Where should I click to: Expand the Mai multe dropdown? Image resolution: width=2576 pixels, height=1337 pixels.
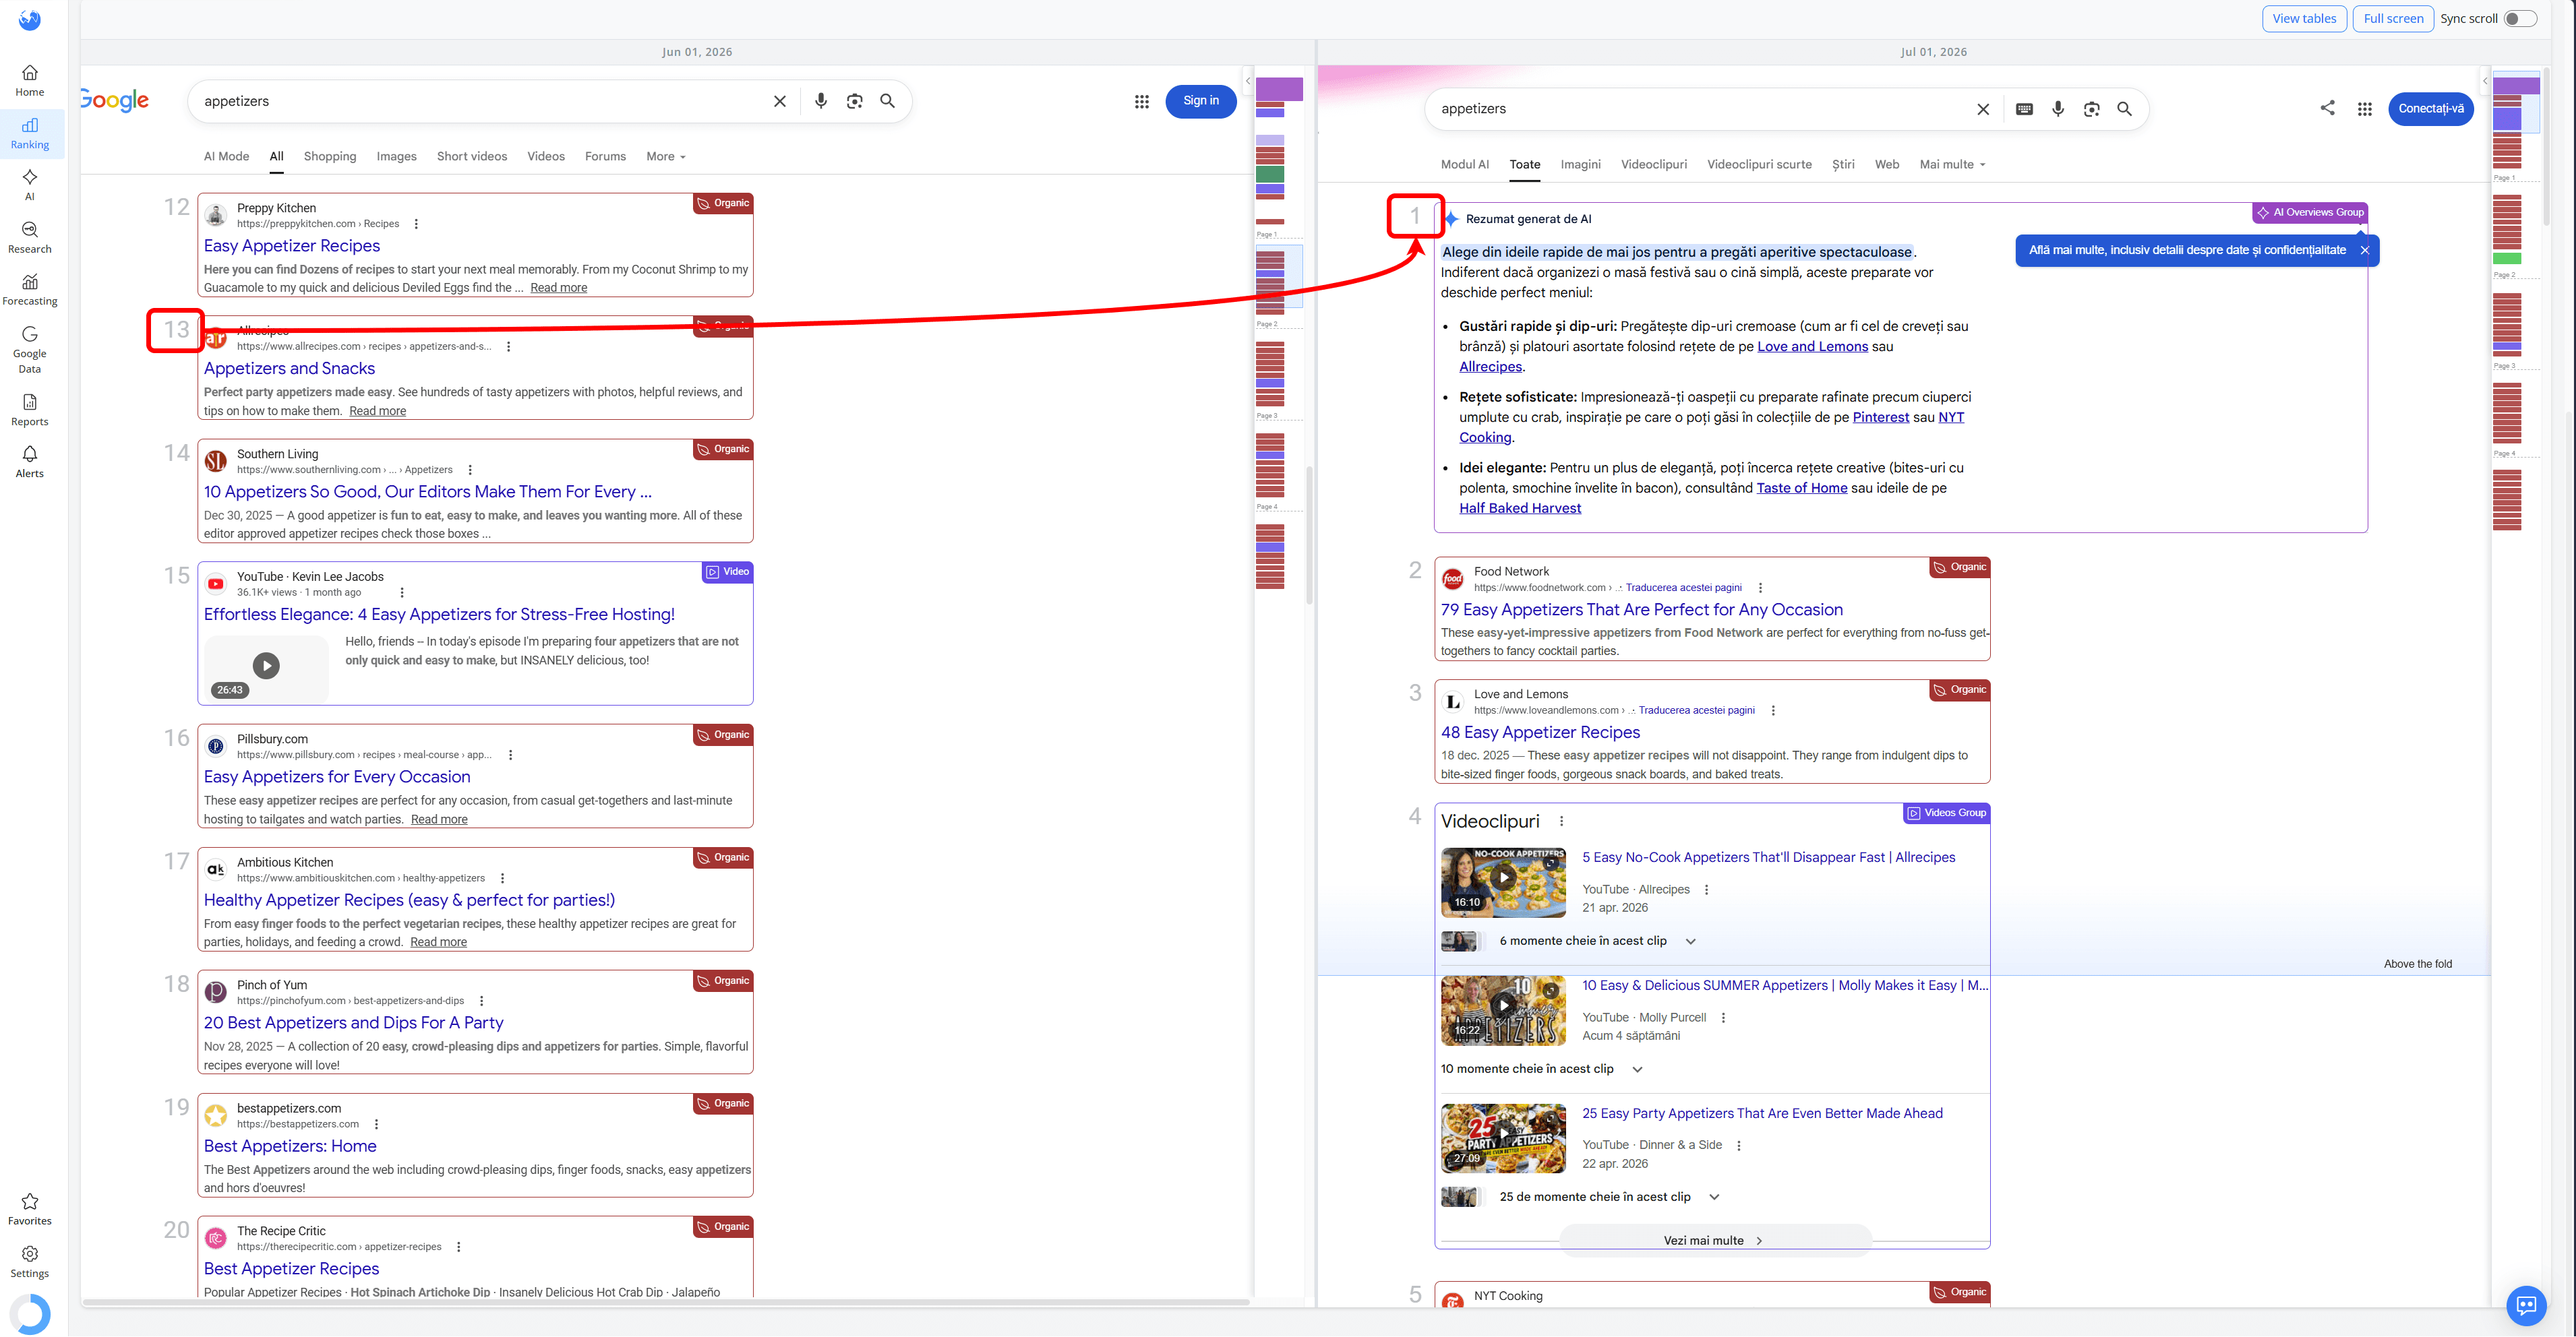[x=1952, y=164]
